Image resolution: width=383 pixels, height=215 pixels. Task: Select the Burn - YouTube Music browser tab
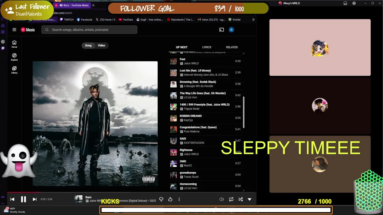(72, 5)
